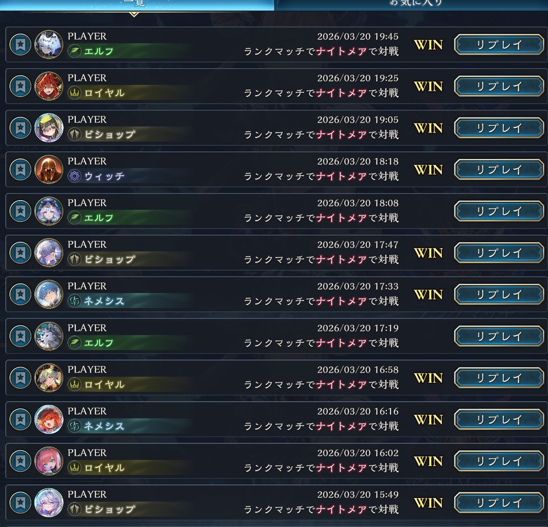Watch the replay of the 18:08 Elf match

click(x=499, y=211)
